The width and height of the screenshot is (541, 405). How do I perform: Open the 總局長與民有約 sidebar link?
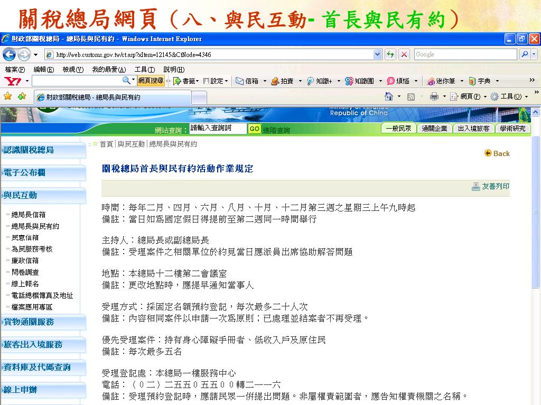click(35, 226)
